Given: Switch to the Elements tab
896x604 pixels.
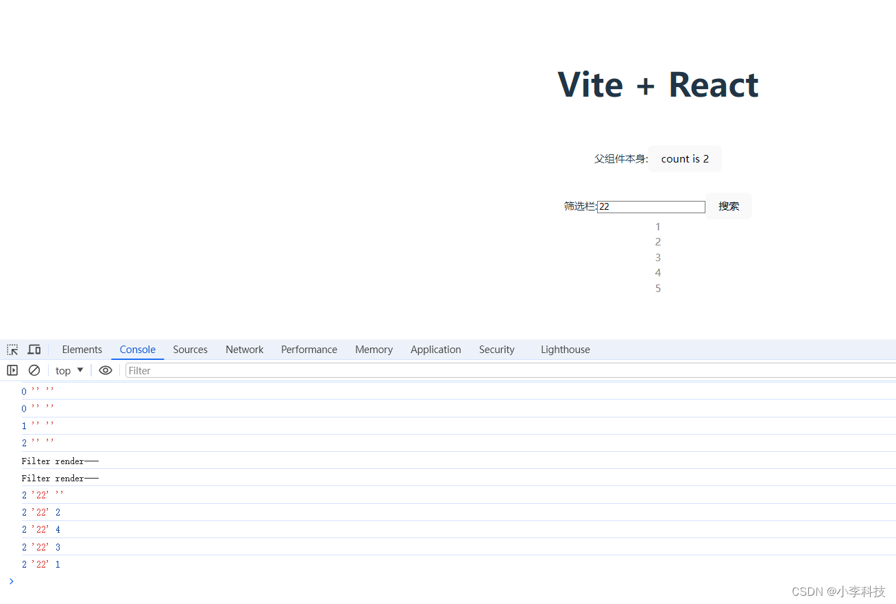Looking at the screenshot, I should [82, 350].
